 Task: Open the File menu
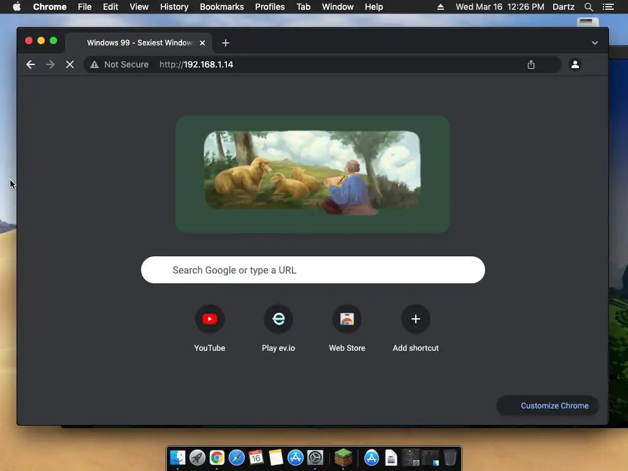pyautogui.click(x=85, y=7)
